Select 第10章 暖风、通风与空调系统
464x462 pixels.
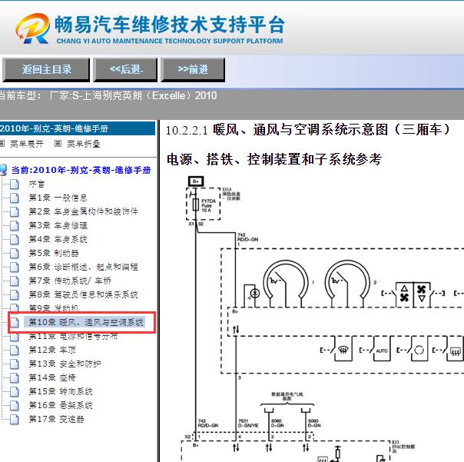86,322
